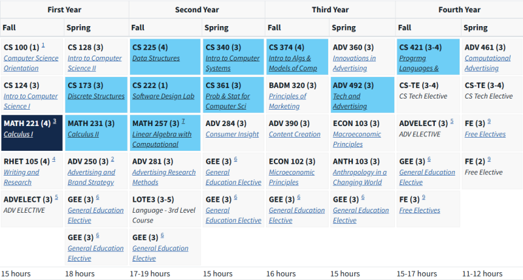Open the Calculus II link
This screenshot has width=523, height=280.
(x=84, y=134)
